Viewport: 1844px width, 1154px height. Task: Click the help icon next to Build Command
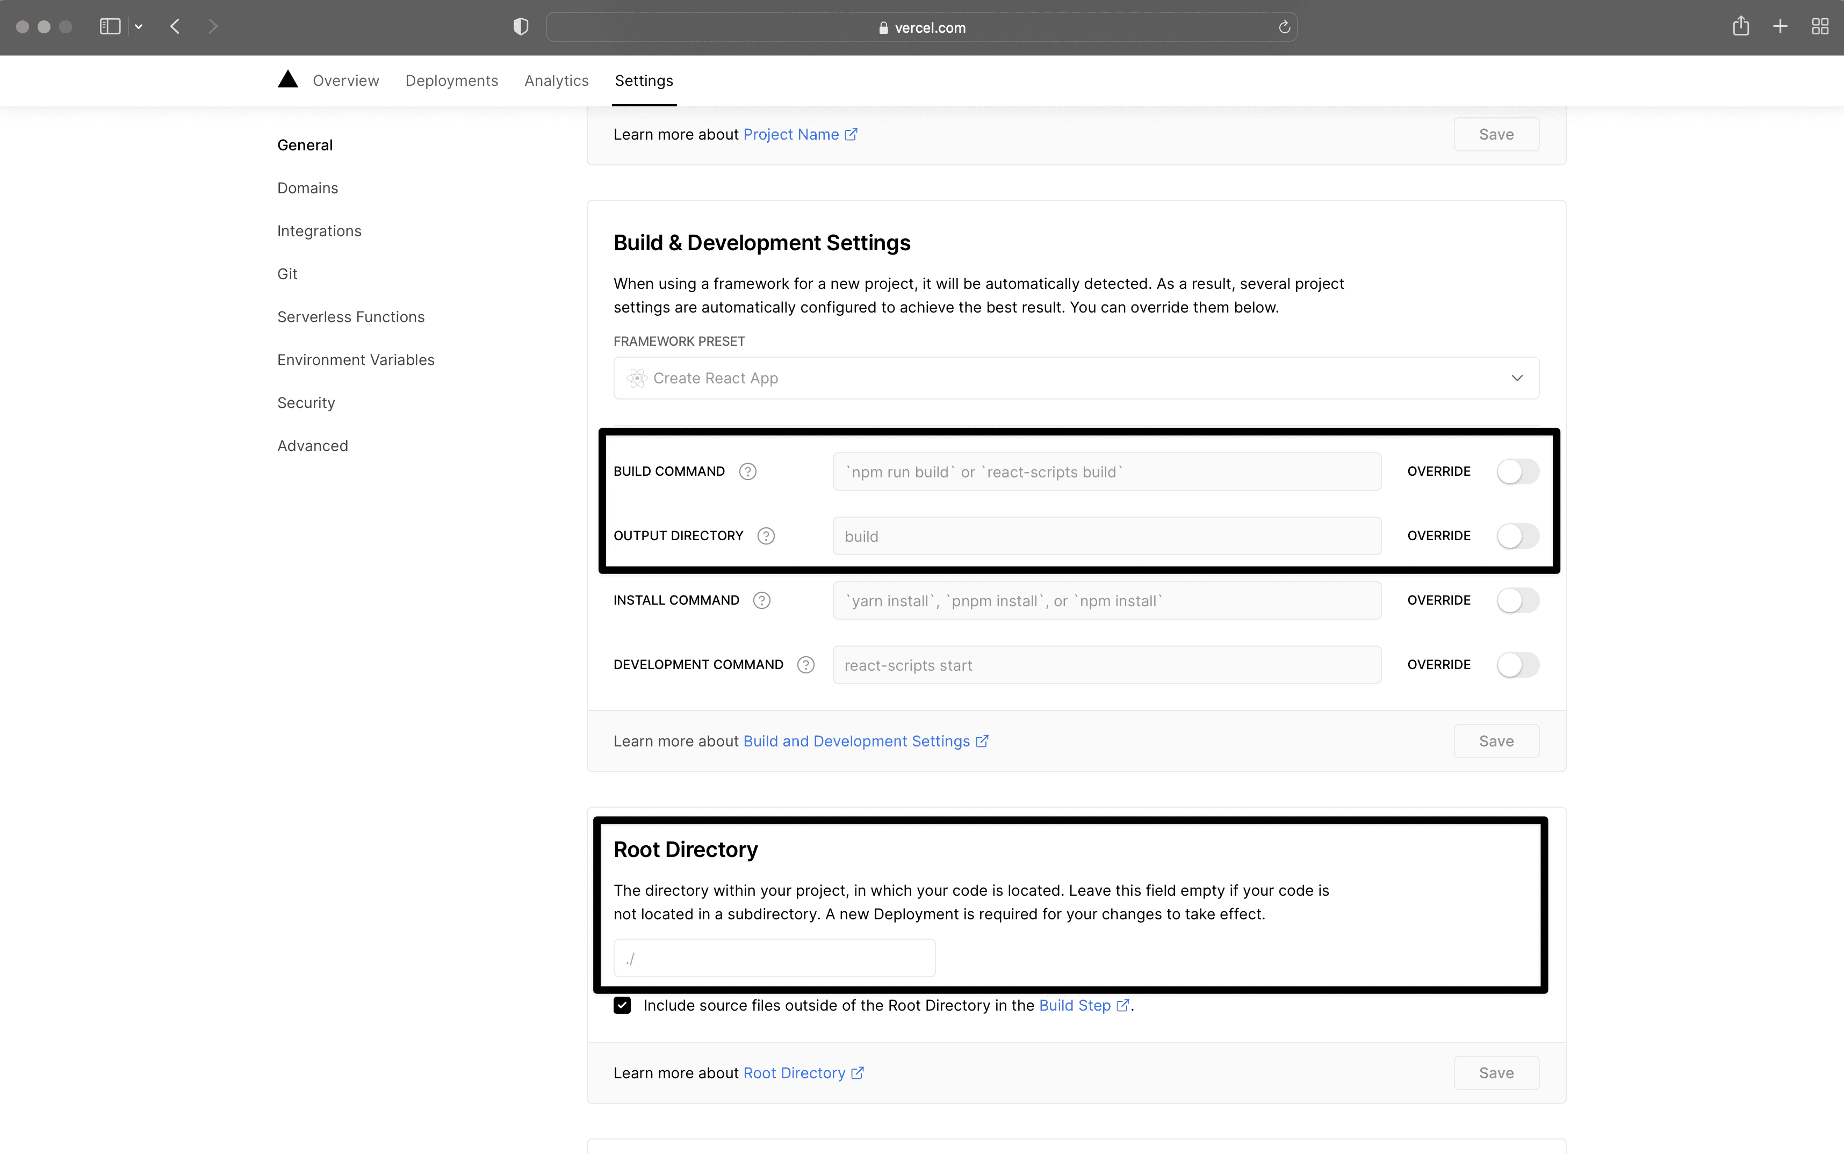[x=747, y=470]
